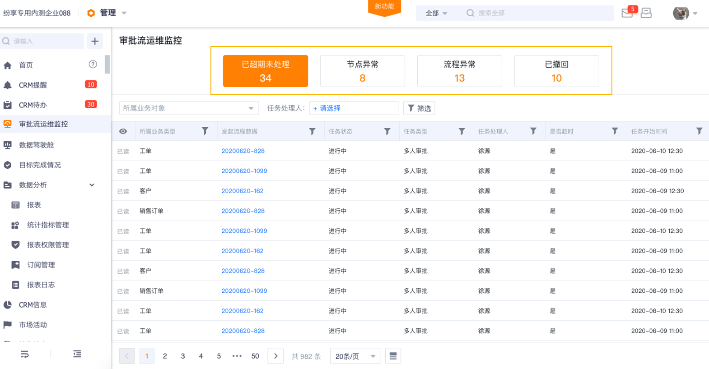Click the sidebar vertical scrollbar

[107, 64]
